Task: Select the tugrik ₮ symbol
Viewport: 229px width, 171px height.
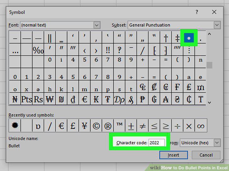Action: [x=108, y=99]
